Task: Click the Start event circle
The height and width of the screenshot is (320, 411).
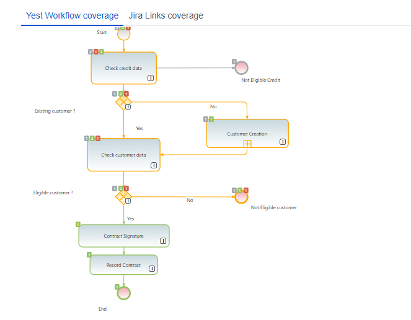Action: click(x=123, y=34)
